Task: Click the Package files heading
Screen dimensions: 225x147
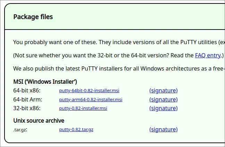Action: [x=33, y=17]
